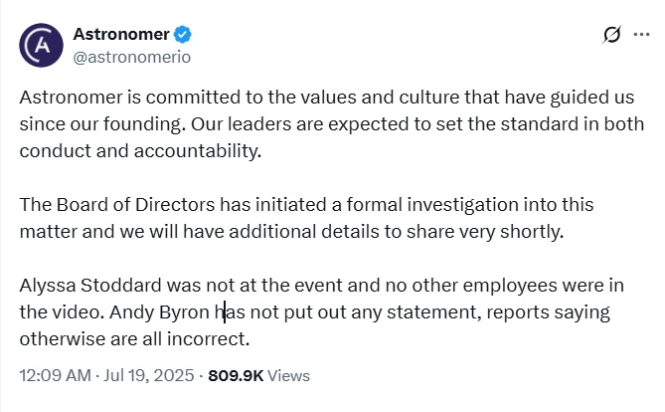Open the three-dot more options menu
Viewport: 665px width, 412px height.
(x=641, y=35)
